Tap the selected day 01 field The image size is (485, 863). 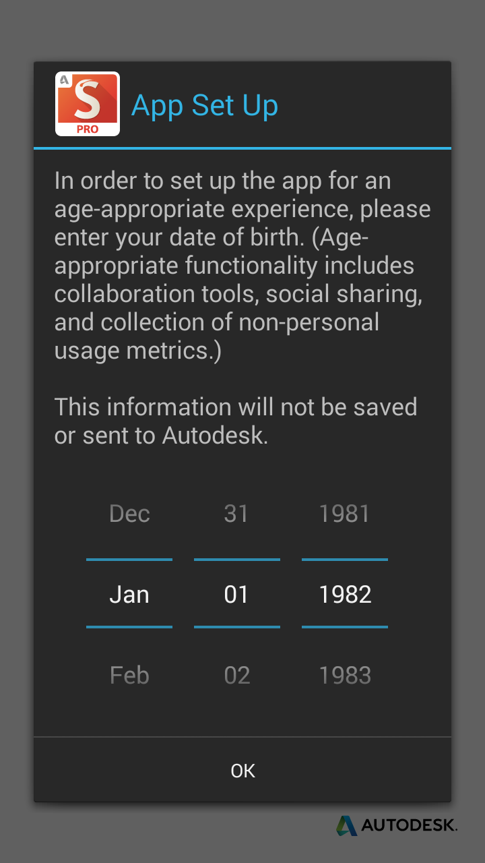(x=236, y=595)
